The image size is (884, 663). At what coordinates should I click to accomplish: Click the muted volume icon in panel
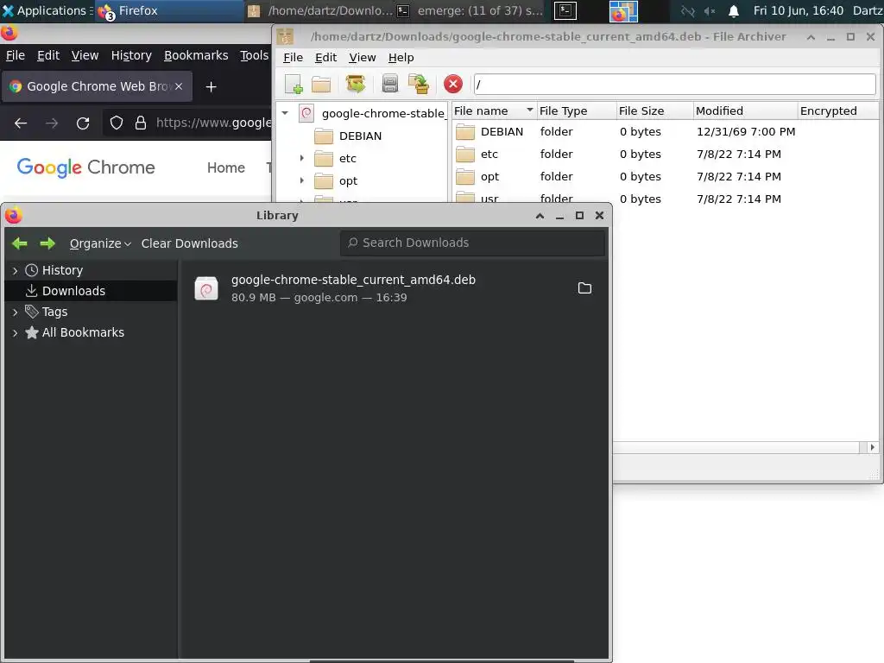click(x=710, y=10)
